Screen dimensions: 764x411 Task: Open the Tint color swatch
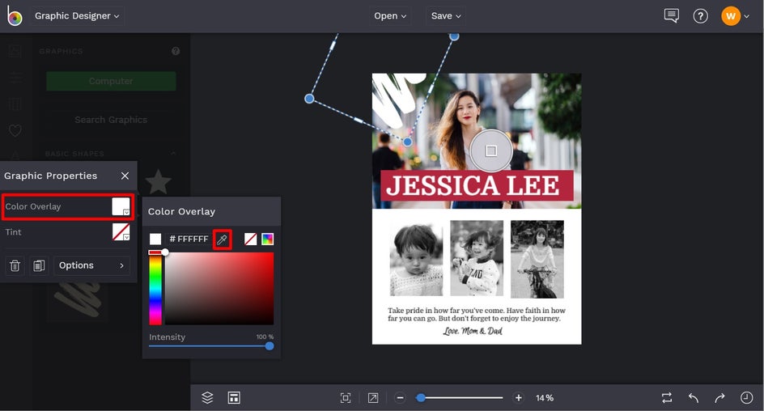pos(121,232)
